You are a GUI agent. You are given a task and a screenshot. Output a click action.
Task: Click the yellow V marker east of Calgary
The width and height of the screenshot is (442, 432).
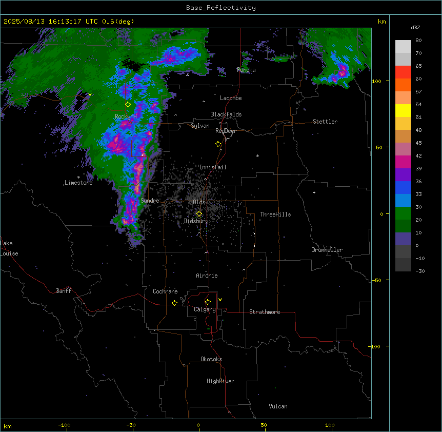pyautogui.click(x=220, y=300)
